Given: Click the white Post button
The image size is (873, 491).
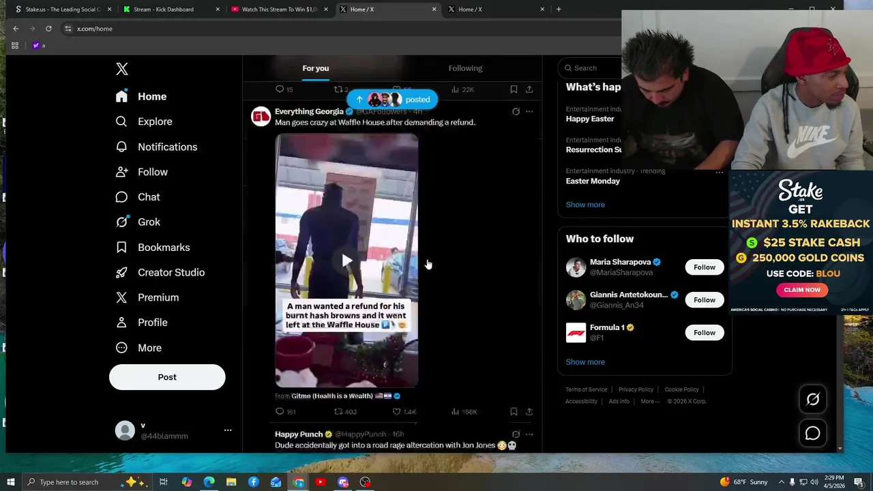Looking at the screenshot, I should click(x=167, y=377).
